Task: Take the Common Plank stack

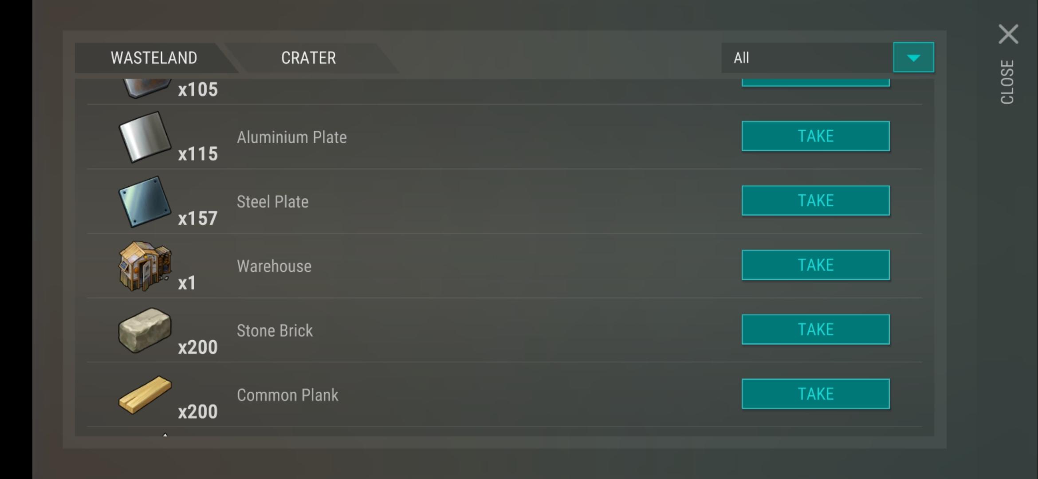Action: pyautogui.click(x=815, y=394)
